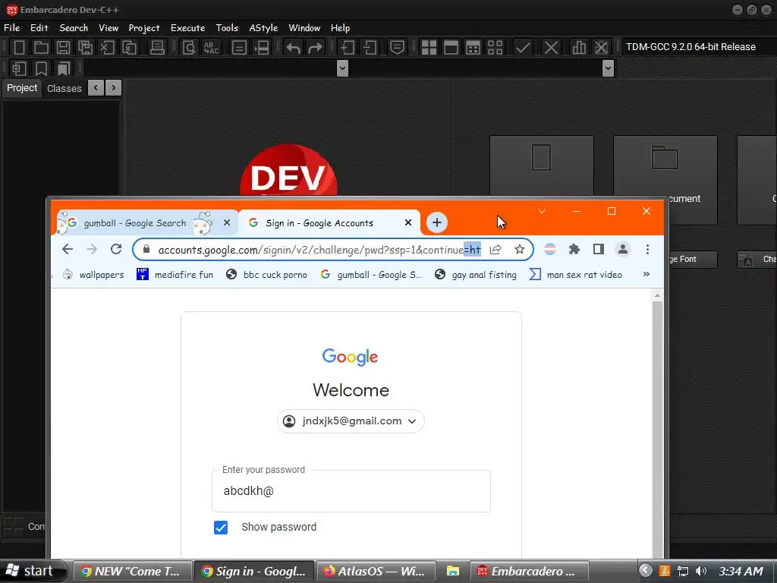Click the Save All icon in Dev-C++
This screenshot has height=583, width=777.
tap(85, 48)
